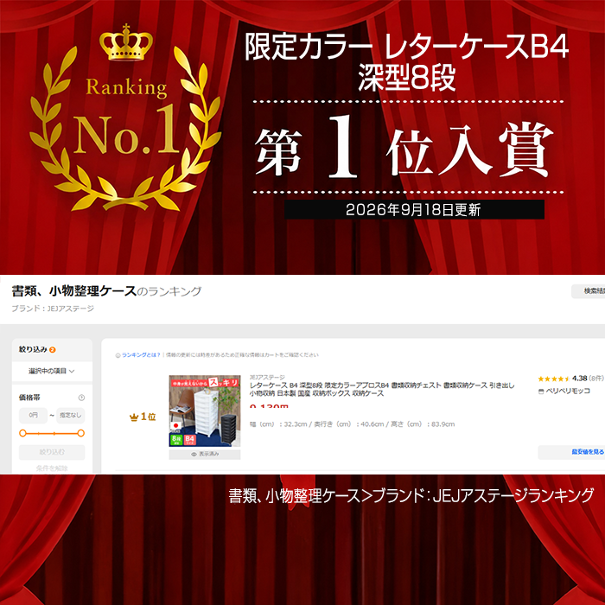This screenshot has width=605, height=605.
Task: Click the 絞り込む filter button
Action: 52,452
